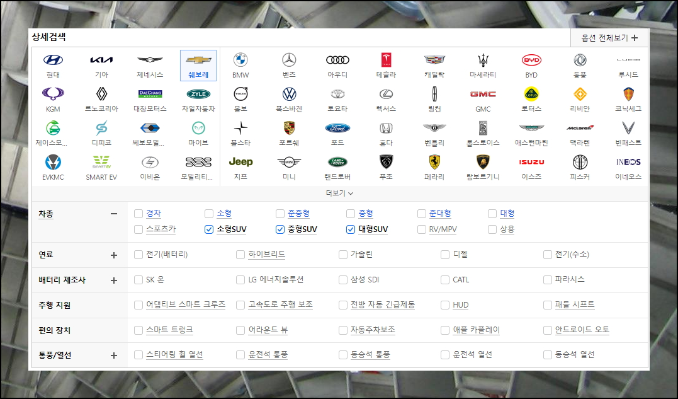Uncheck the 소형SUV checkbox

click(x=209, y=229)
